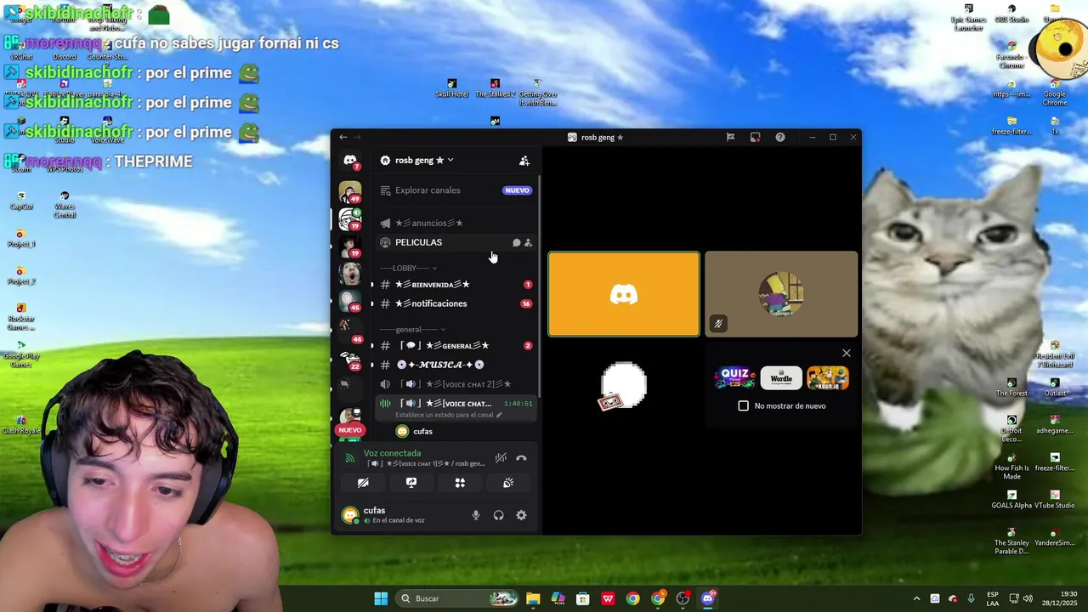Open File Explorer from the taskbar

coord(533,598)
